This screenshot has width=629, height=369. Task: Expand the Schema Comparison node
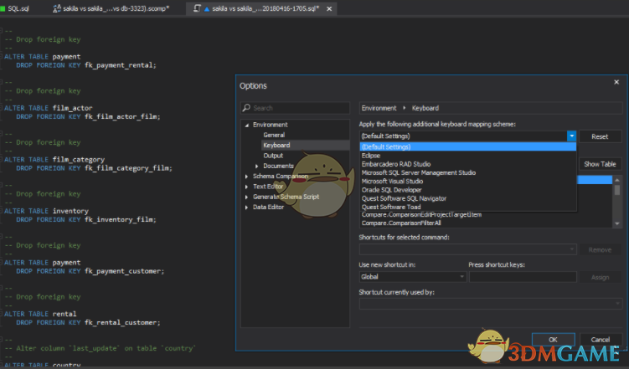(x=246, y=177)
